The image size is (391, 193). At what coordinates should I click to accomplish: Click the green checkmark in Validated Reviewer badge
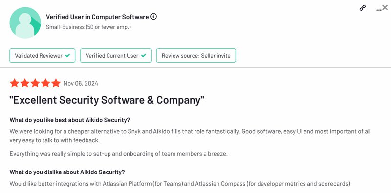point(67,55)
